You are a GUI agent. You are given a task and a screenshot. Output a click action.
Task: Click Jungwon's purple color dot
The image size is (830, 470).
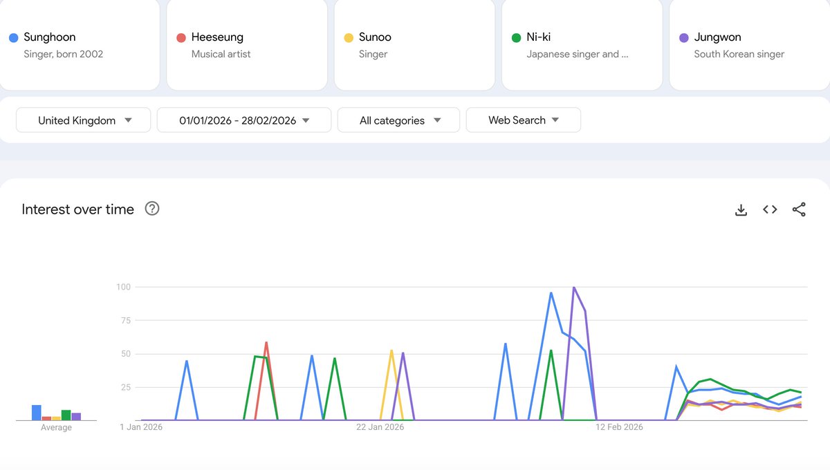(x=683, y=37)
